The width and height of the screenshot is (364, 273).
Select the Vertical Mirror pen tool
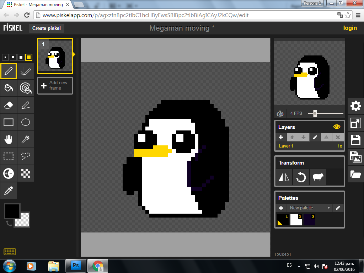(x=26, y=71)
